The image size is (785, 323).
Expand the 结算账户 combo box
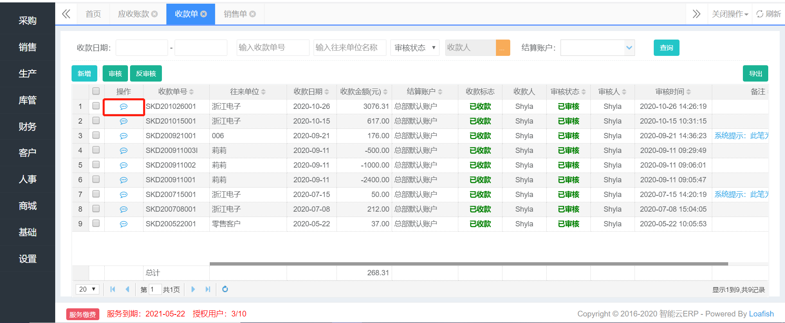tap(629, 48)
